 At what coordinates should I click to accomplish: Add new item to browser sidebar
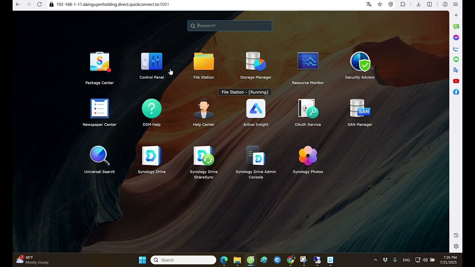(x=456, y=15)
